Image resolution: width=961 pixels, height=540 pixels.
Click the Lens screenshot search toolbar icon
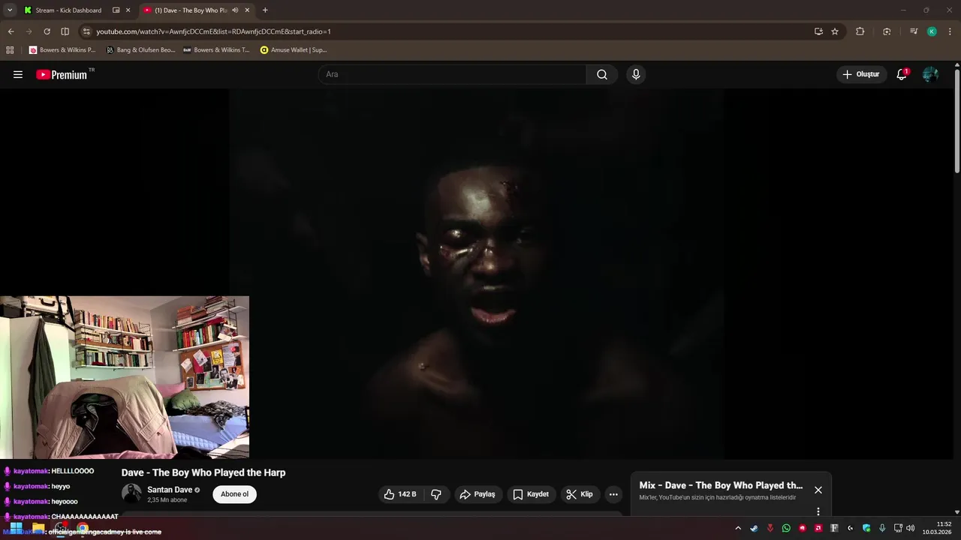(887, 31)
